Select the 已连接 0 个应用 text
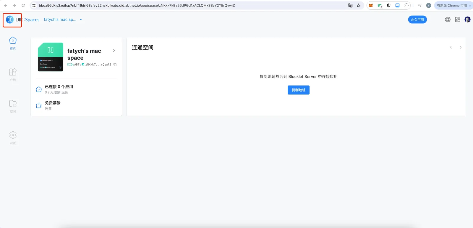Viewport: 473px width, 228px height. click(x=59, y=87)
